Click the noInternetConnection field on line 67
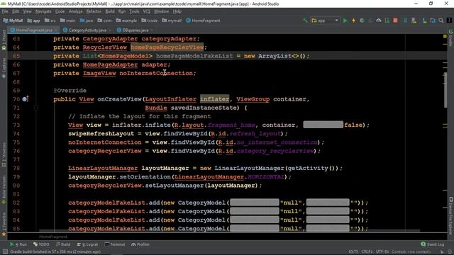 point(156,73)
